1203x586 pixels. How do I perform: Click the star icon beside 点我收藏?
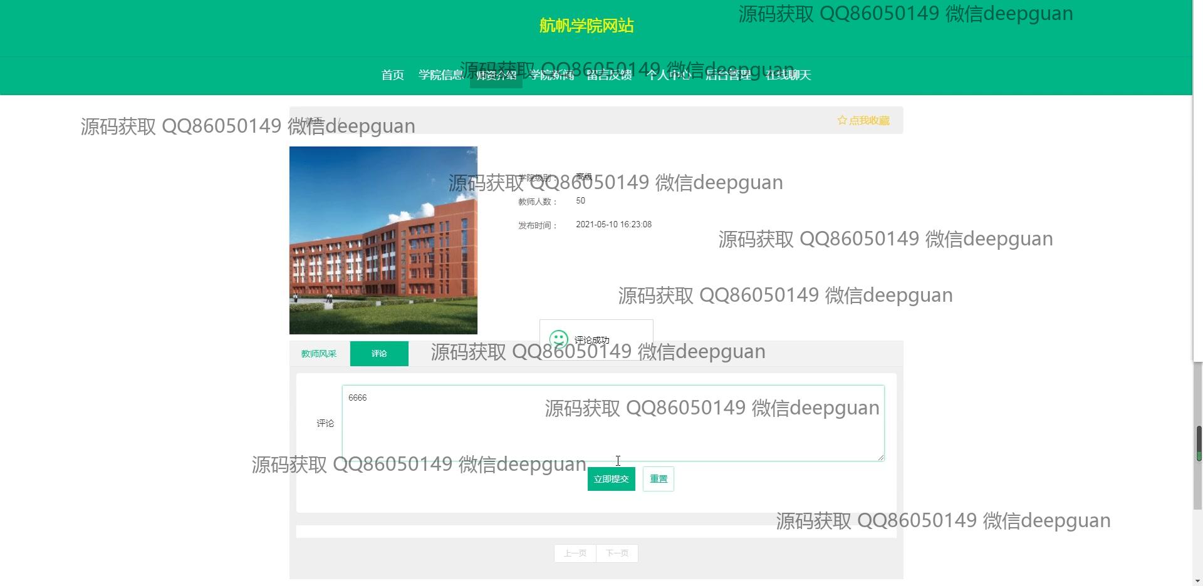pos(842,120)
